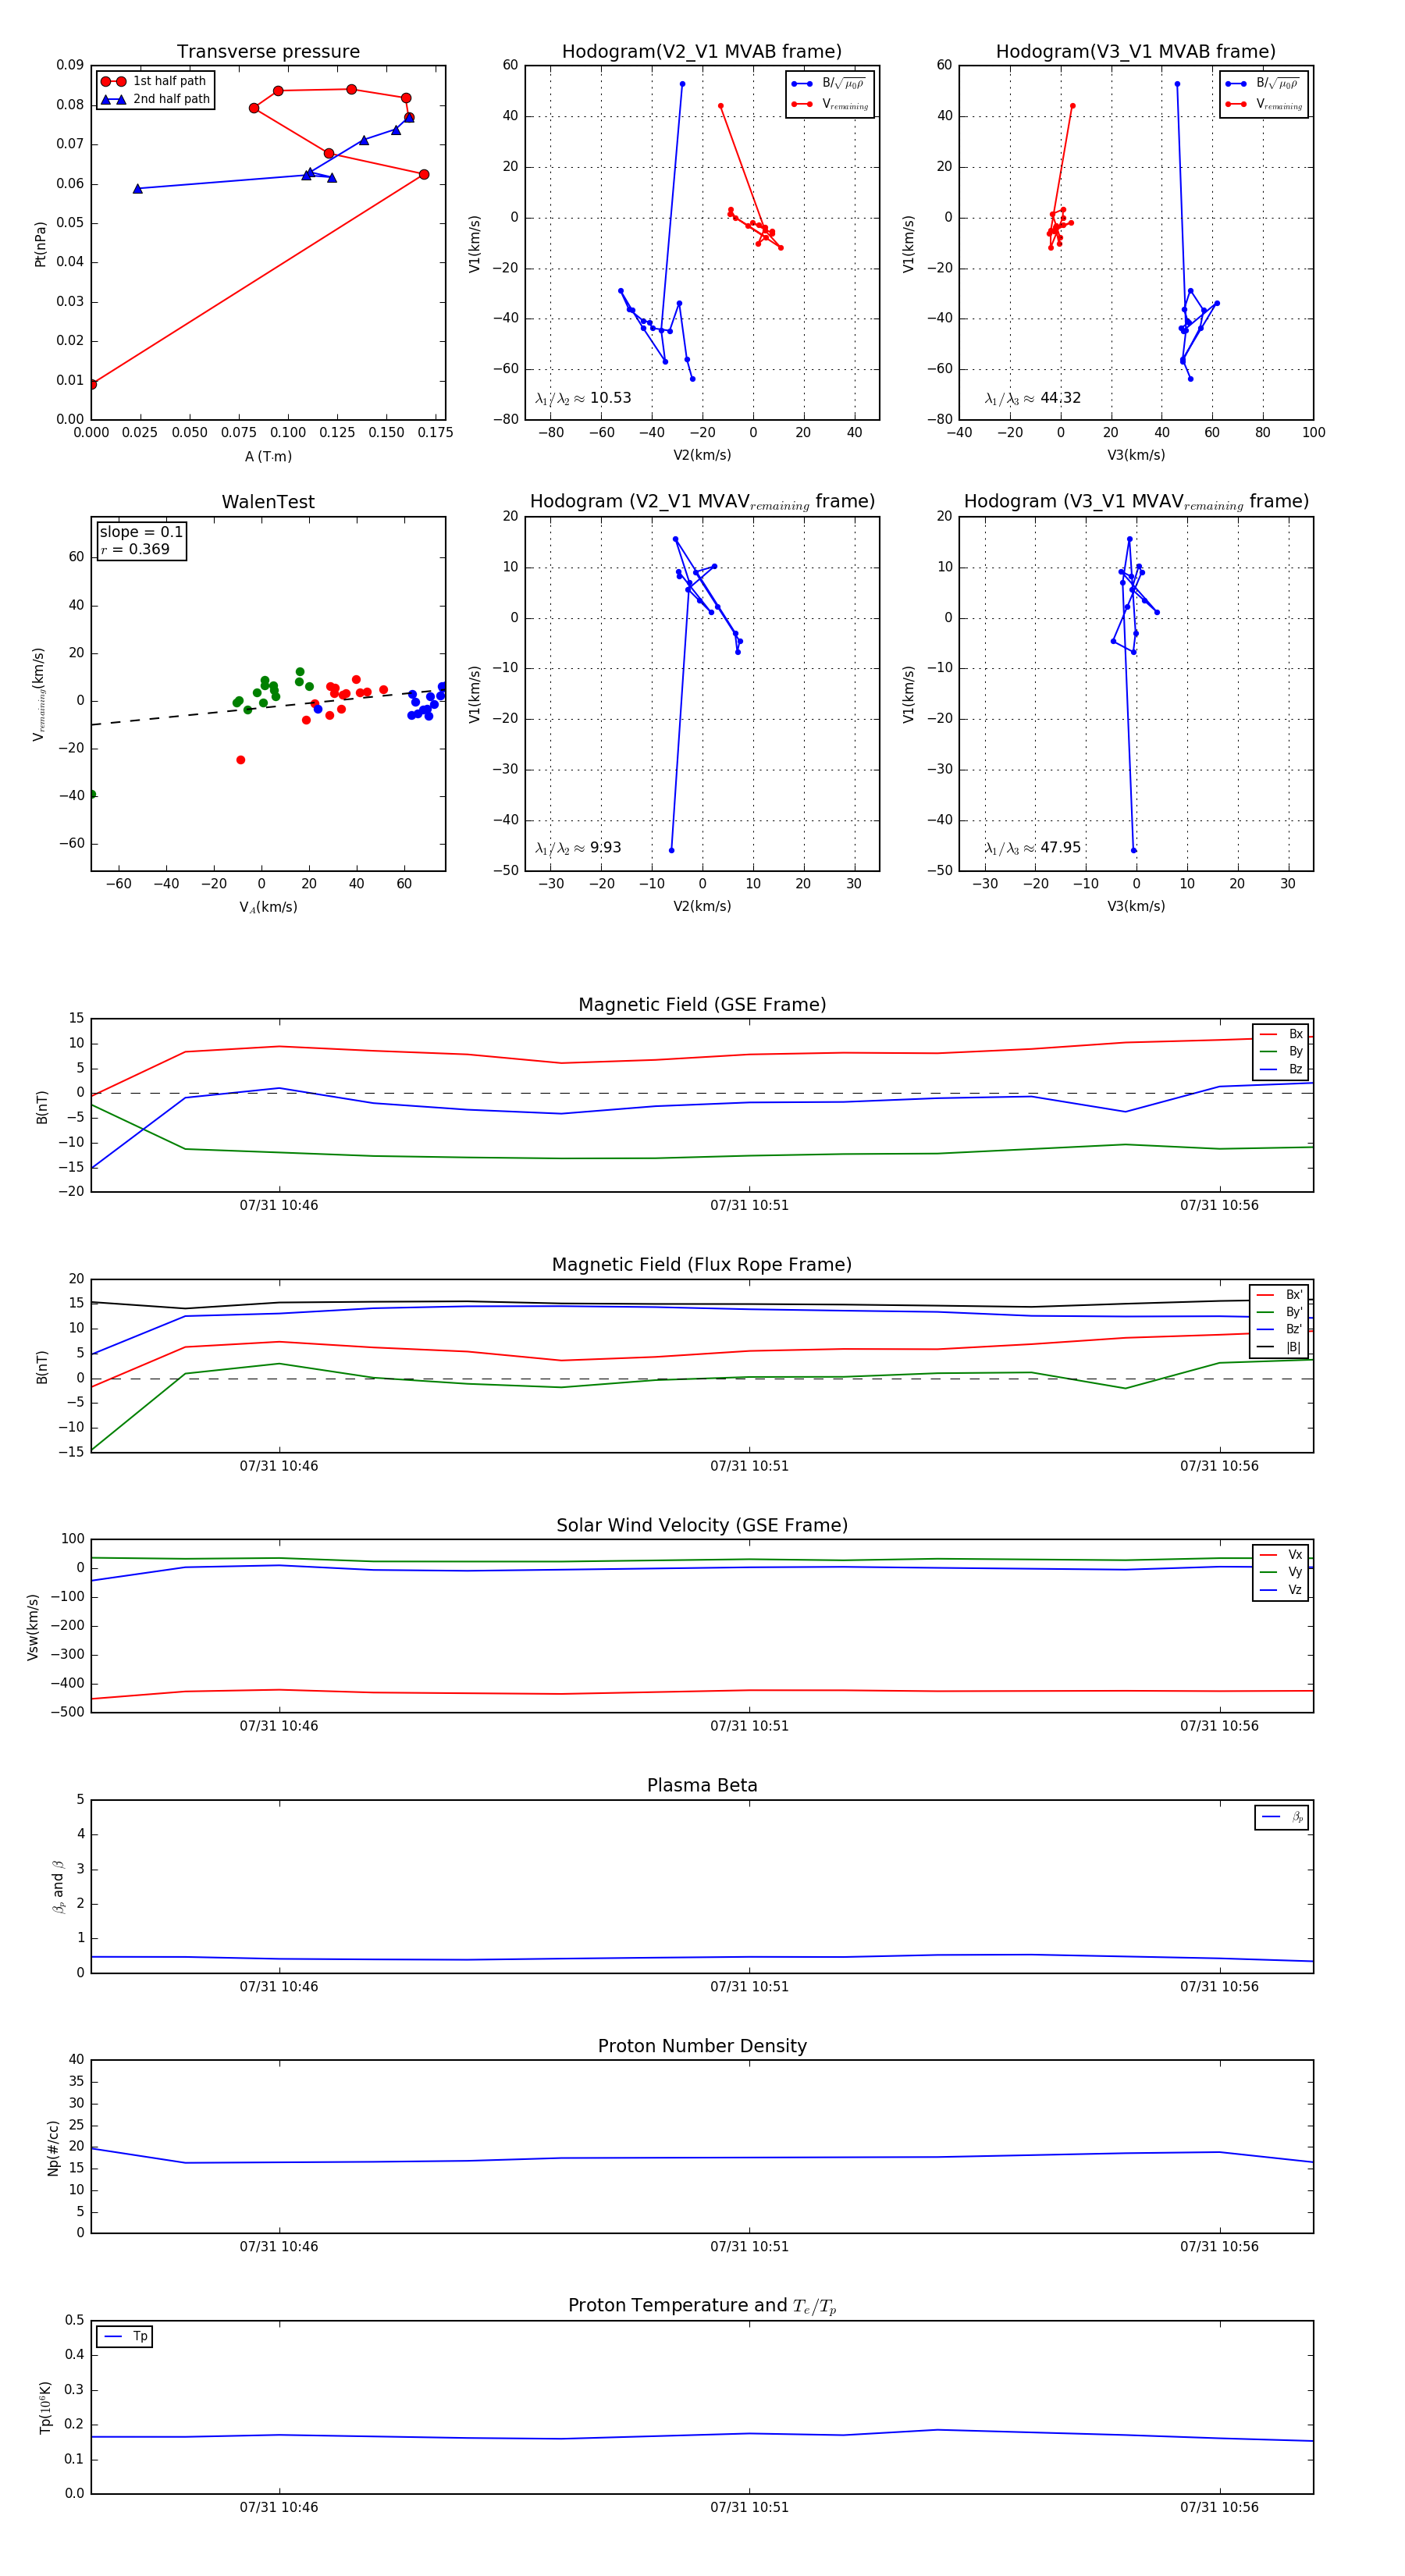1405x2576 pixels.
Task: Click the Vremaining legend entry in V3_V1 MVAB hodogram
Action: tap(1263, 104)
